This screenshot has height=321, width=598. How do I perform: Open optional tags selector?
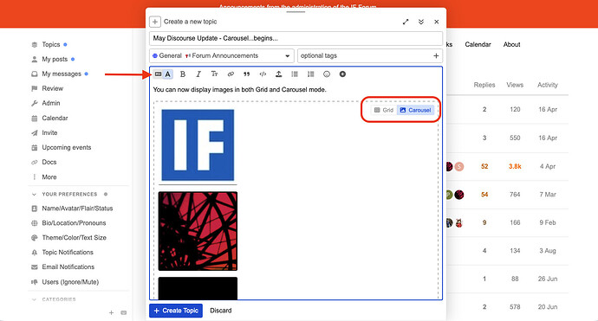(x=369, y=55)
